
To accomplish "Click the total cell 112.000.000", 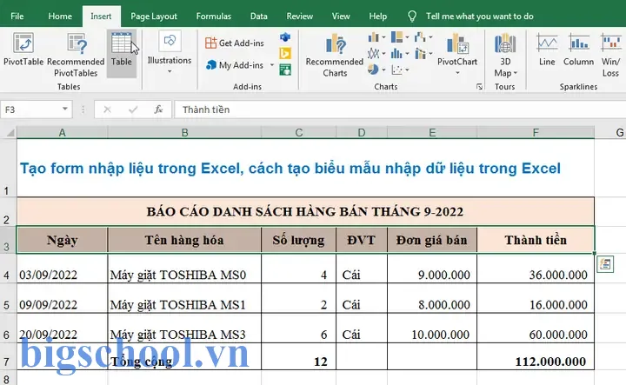I will 536,356.
